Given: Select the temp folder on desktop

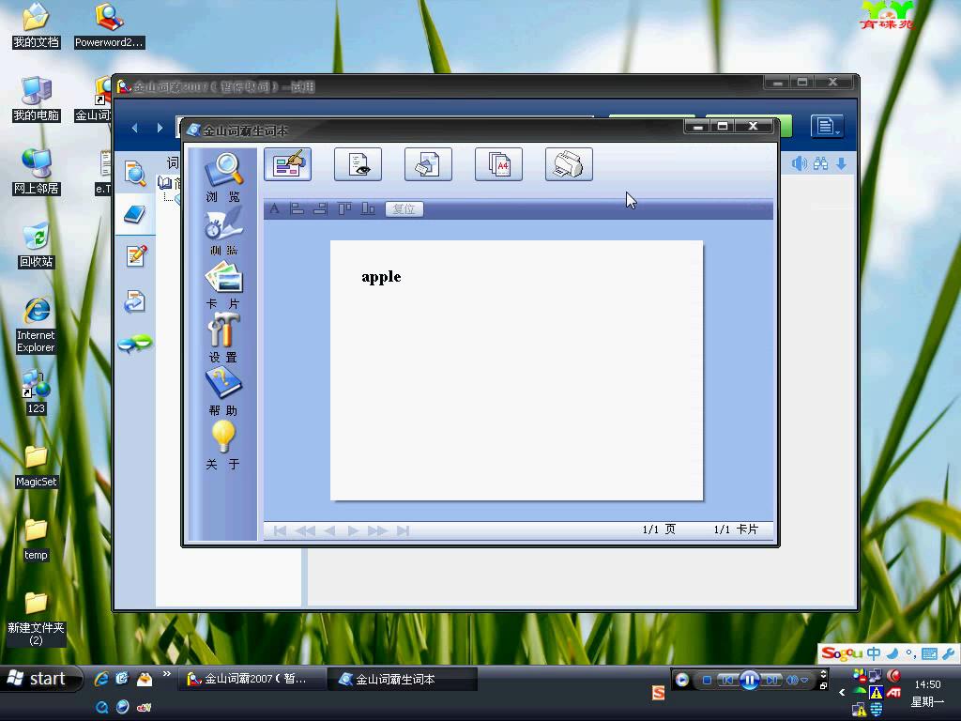Looking at the screenshot, I should pos(37,540).
